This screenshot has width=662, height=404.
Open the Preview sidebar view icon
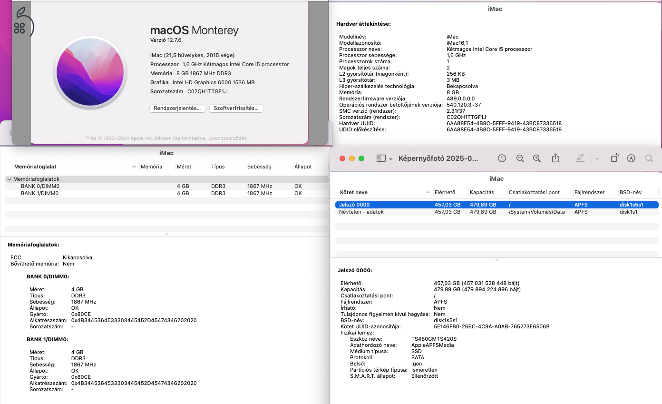click(x=381, y=158)
